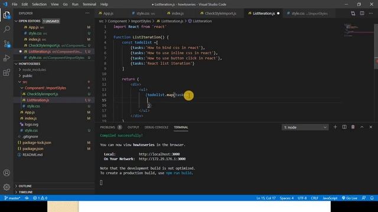
Task: Click the open changes icon in editor toolbar
Action: (x=353, y=14)
